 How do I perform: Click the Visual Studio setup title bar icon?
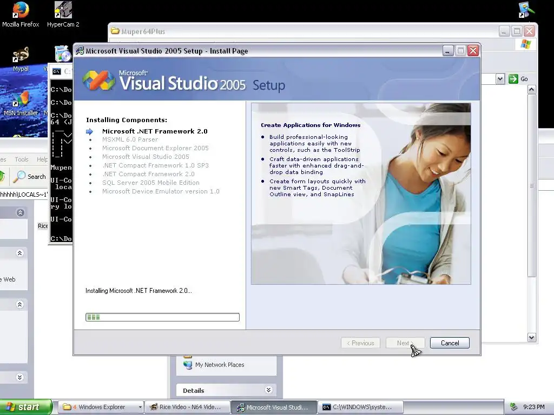tap(80, 51)
